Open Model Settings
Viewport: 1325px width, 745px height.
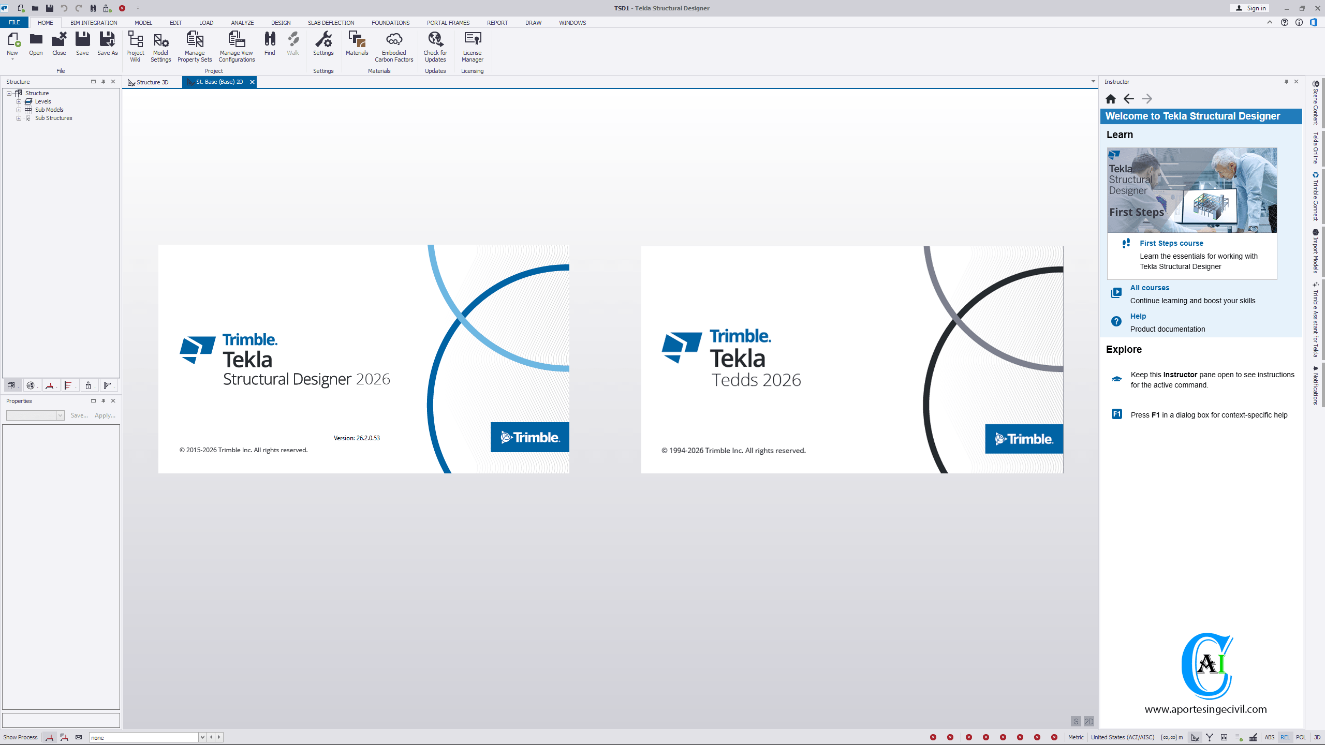click(160, 47)
